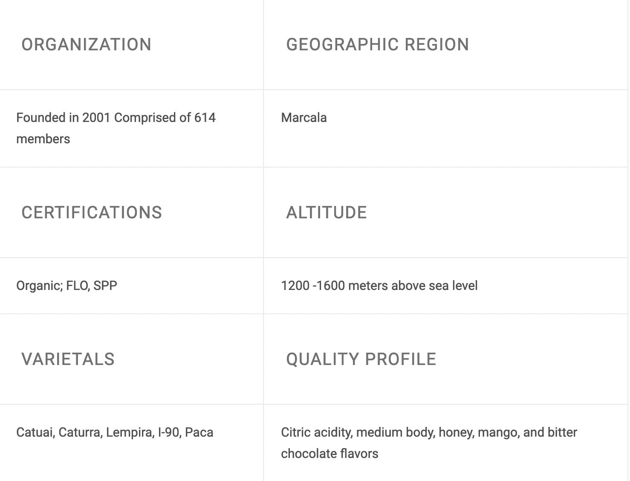Image resolution: width=630 pixels, height=481 pixels.
Task: Click the 'Paca' varietal name
Action: pos(199,432)
